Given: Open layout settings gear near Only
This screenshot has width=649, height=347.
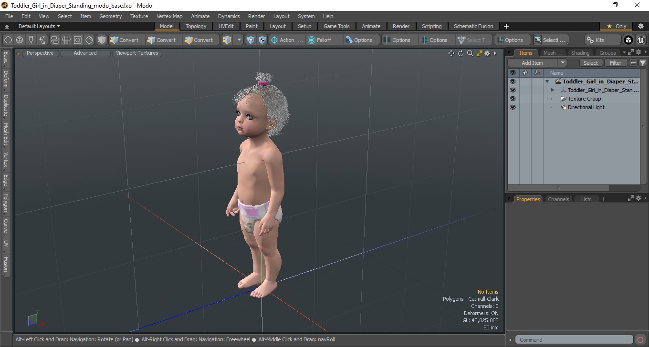Looking at the screenshot, I should point(641,26).
